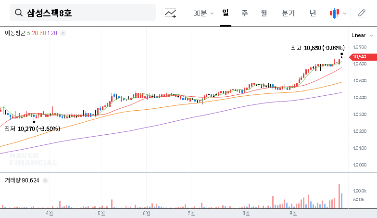
Task: Click the 100.0k volume axis label
Action: 360,191
